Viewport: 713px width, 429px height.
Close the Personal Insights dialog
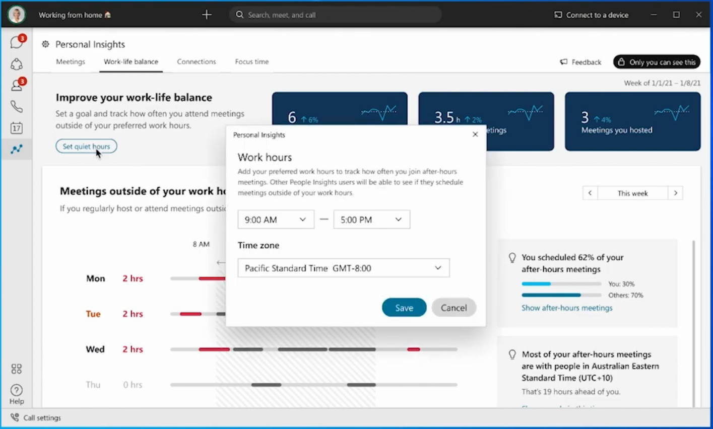coord(475,134)
